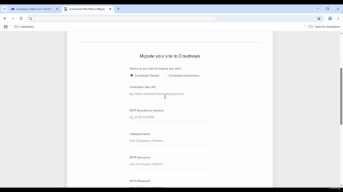Click the Destination Site URL field
The width and height of the screenshot is (343, 192).
click(169, 94)
